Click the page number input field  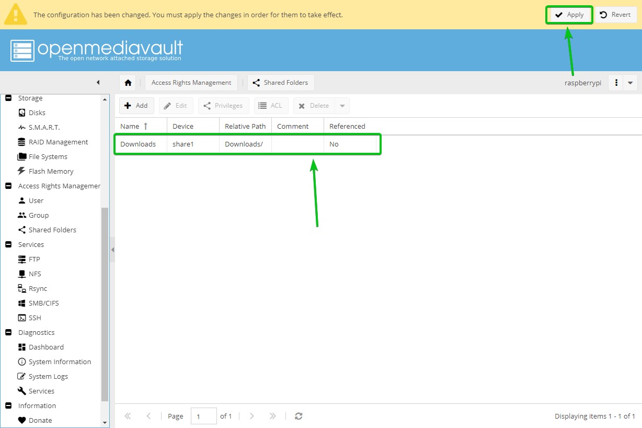[x=203, y=416]
